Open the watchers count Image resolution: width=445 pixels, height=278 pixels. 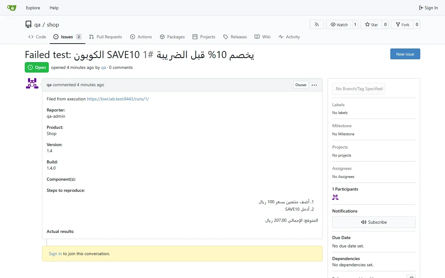(355, 25)
